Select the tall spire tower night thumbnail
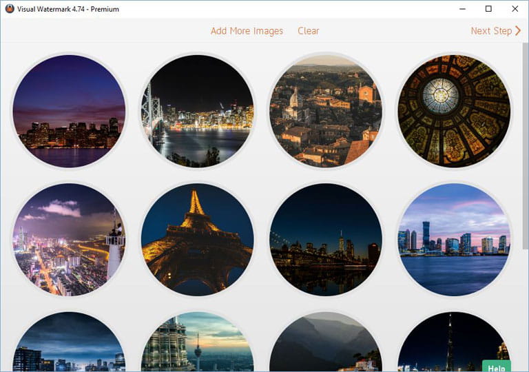 (x=454, y=342)
